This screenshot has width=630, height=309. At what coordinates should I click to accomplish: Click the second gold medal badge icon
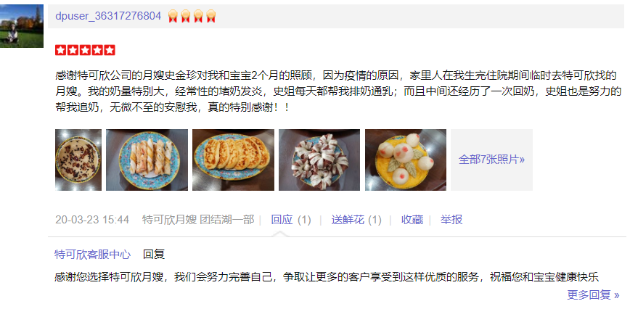pyautogui.click(x=185, y=17)
